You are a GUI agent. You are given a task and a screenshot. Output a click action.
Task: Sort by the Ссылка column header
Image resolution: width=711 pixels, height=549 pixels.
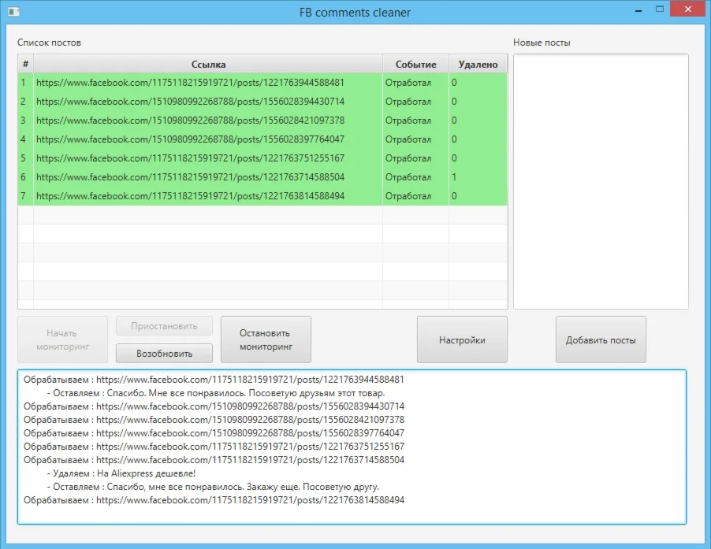(x=208, y=65)
